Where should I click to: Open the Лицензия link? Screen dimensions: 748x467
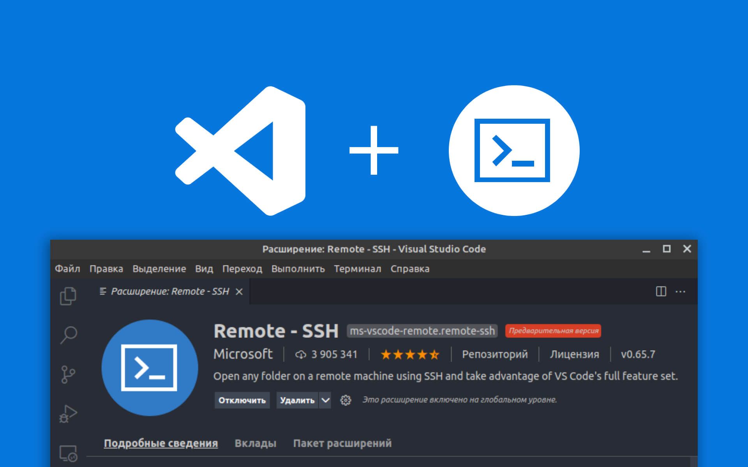574,354
